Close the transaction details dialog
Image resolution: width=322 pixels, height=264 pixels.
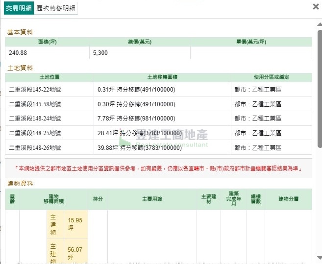click(x=315, y=7)
